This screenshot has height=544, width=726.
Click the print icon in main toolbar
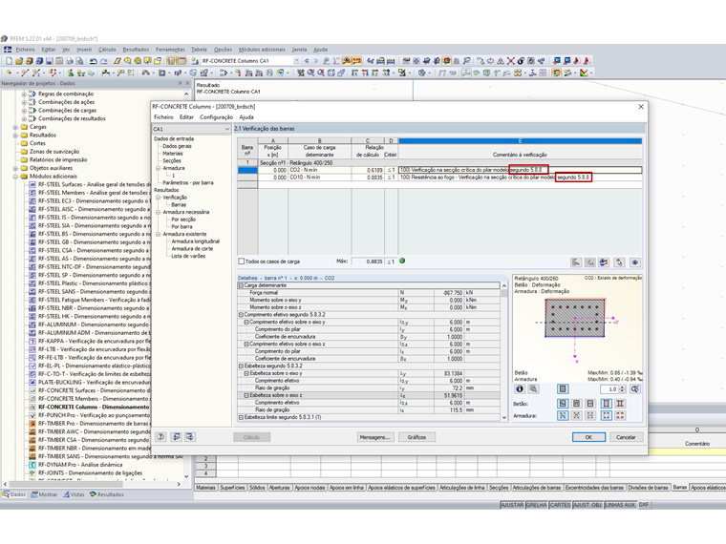[x=70, y=60]
